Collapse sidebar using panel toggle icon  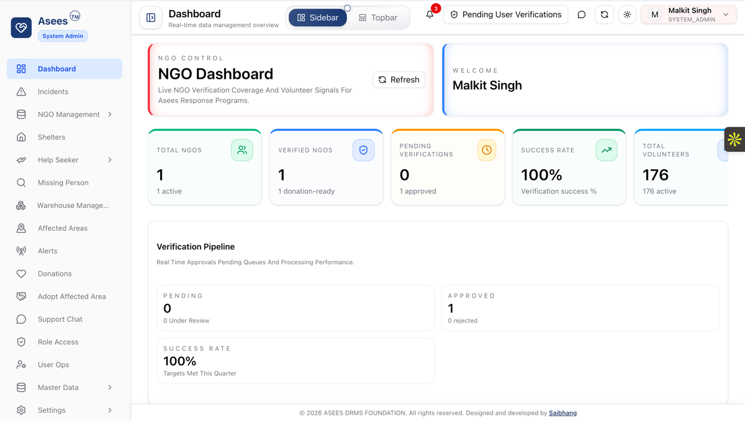151,18
